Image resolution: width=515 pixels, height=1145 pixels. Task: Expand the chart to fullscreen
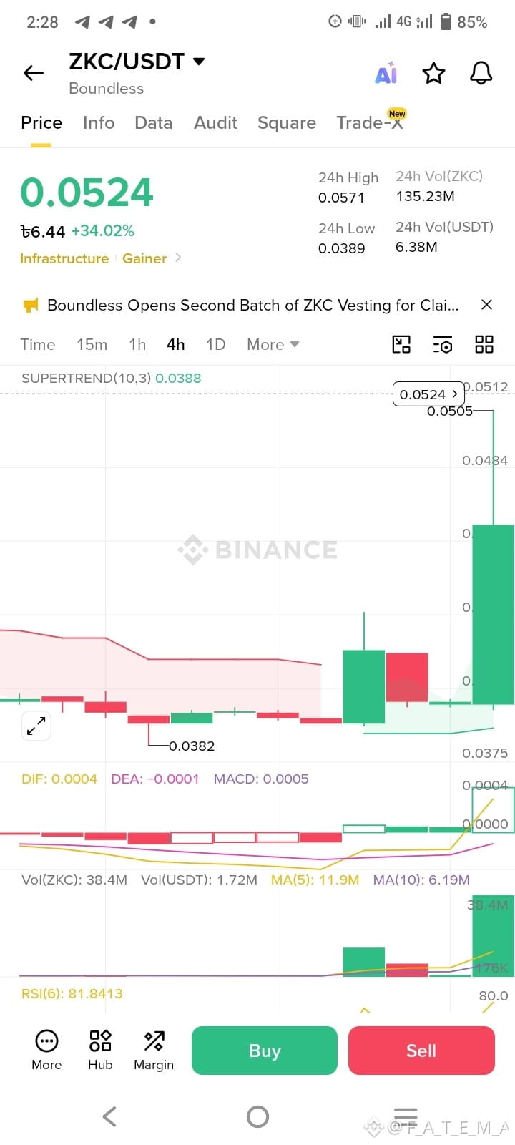point(36,726)
